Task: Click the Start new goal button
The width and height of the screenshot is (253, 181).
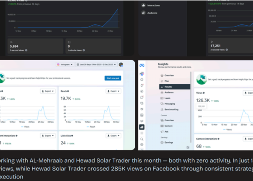Action: (113, 78)
